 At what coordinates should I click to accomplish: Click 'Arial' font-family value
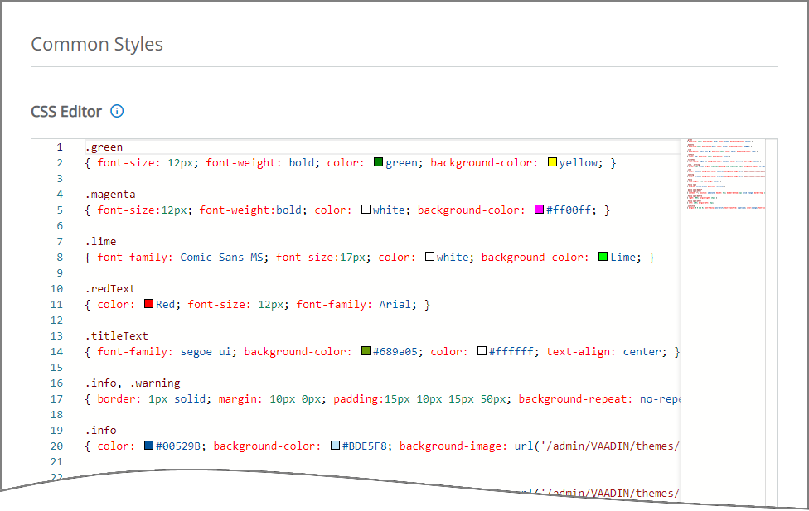395,305
